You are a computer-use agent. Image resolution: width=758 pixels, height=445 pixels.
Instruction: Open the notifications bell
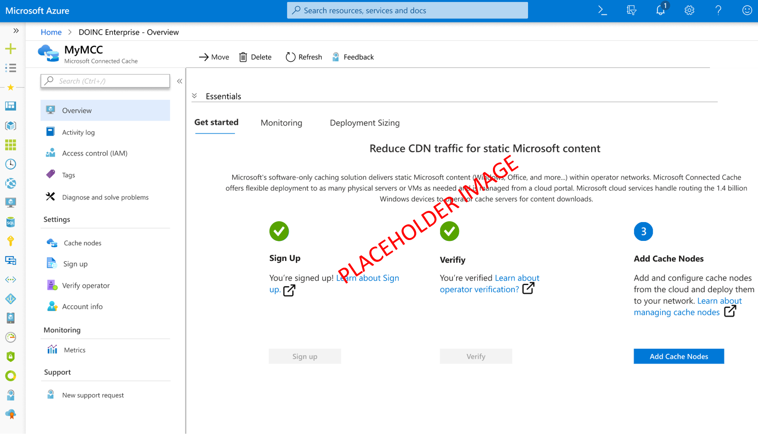[x=661, y=10]
